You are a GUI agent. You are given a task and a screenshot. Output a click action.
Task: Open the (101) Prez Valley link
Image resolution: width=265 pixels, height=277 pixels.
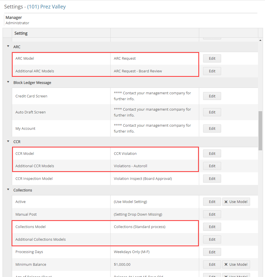(x=47, y=6)
